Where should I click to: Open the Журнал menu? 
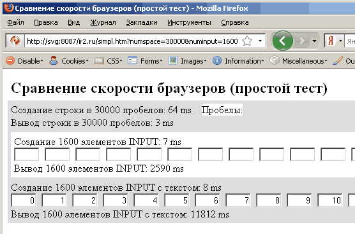pos(103,22)
